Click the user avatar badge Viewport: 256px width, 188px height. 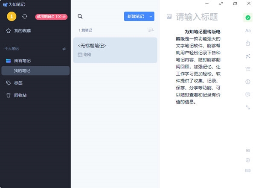[12, 16]
